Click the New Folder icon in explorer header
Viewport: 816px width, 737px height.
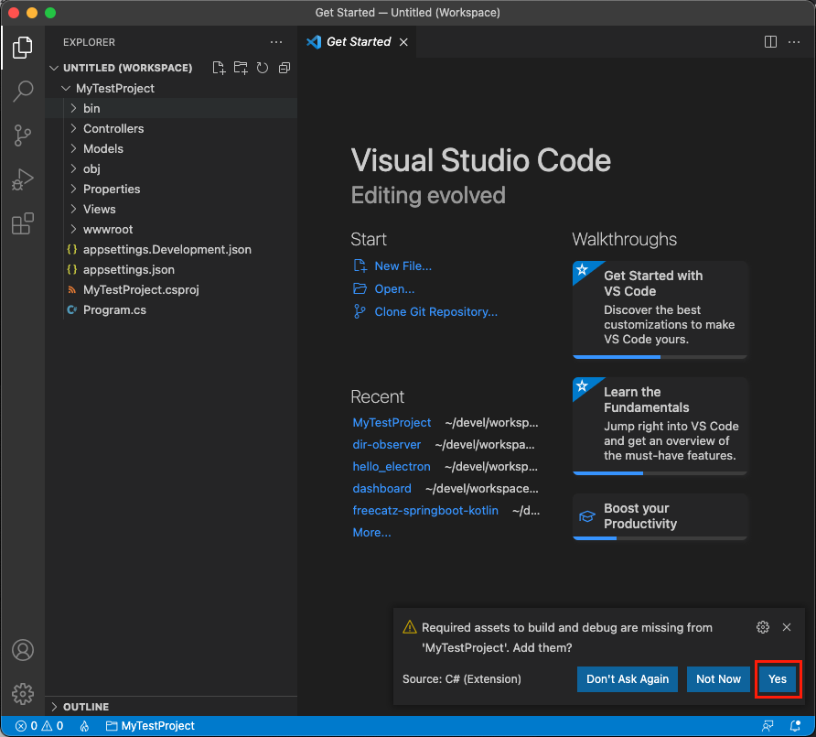tap(241, 68)
